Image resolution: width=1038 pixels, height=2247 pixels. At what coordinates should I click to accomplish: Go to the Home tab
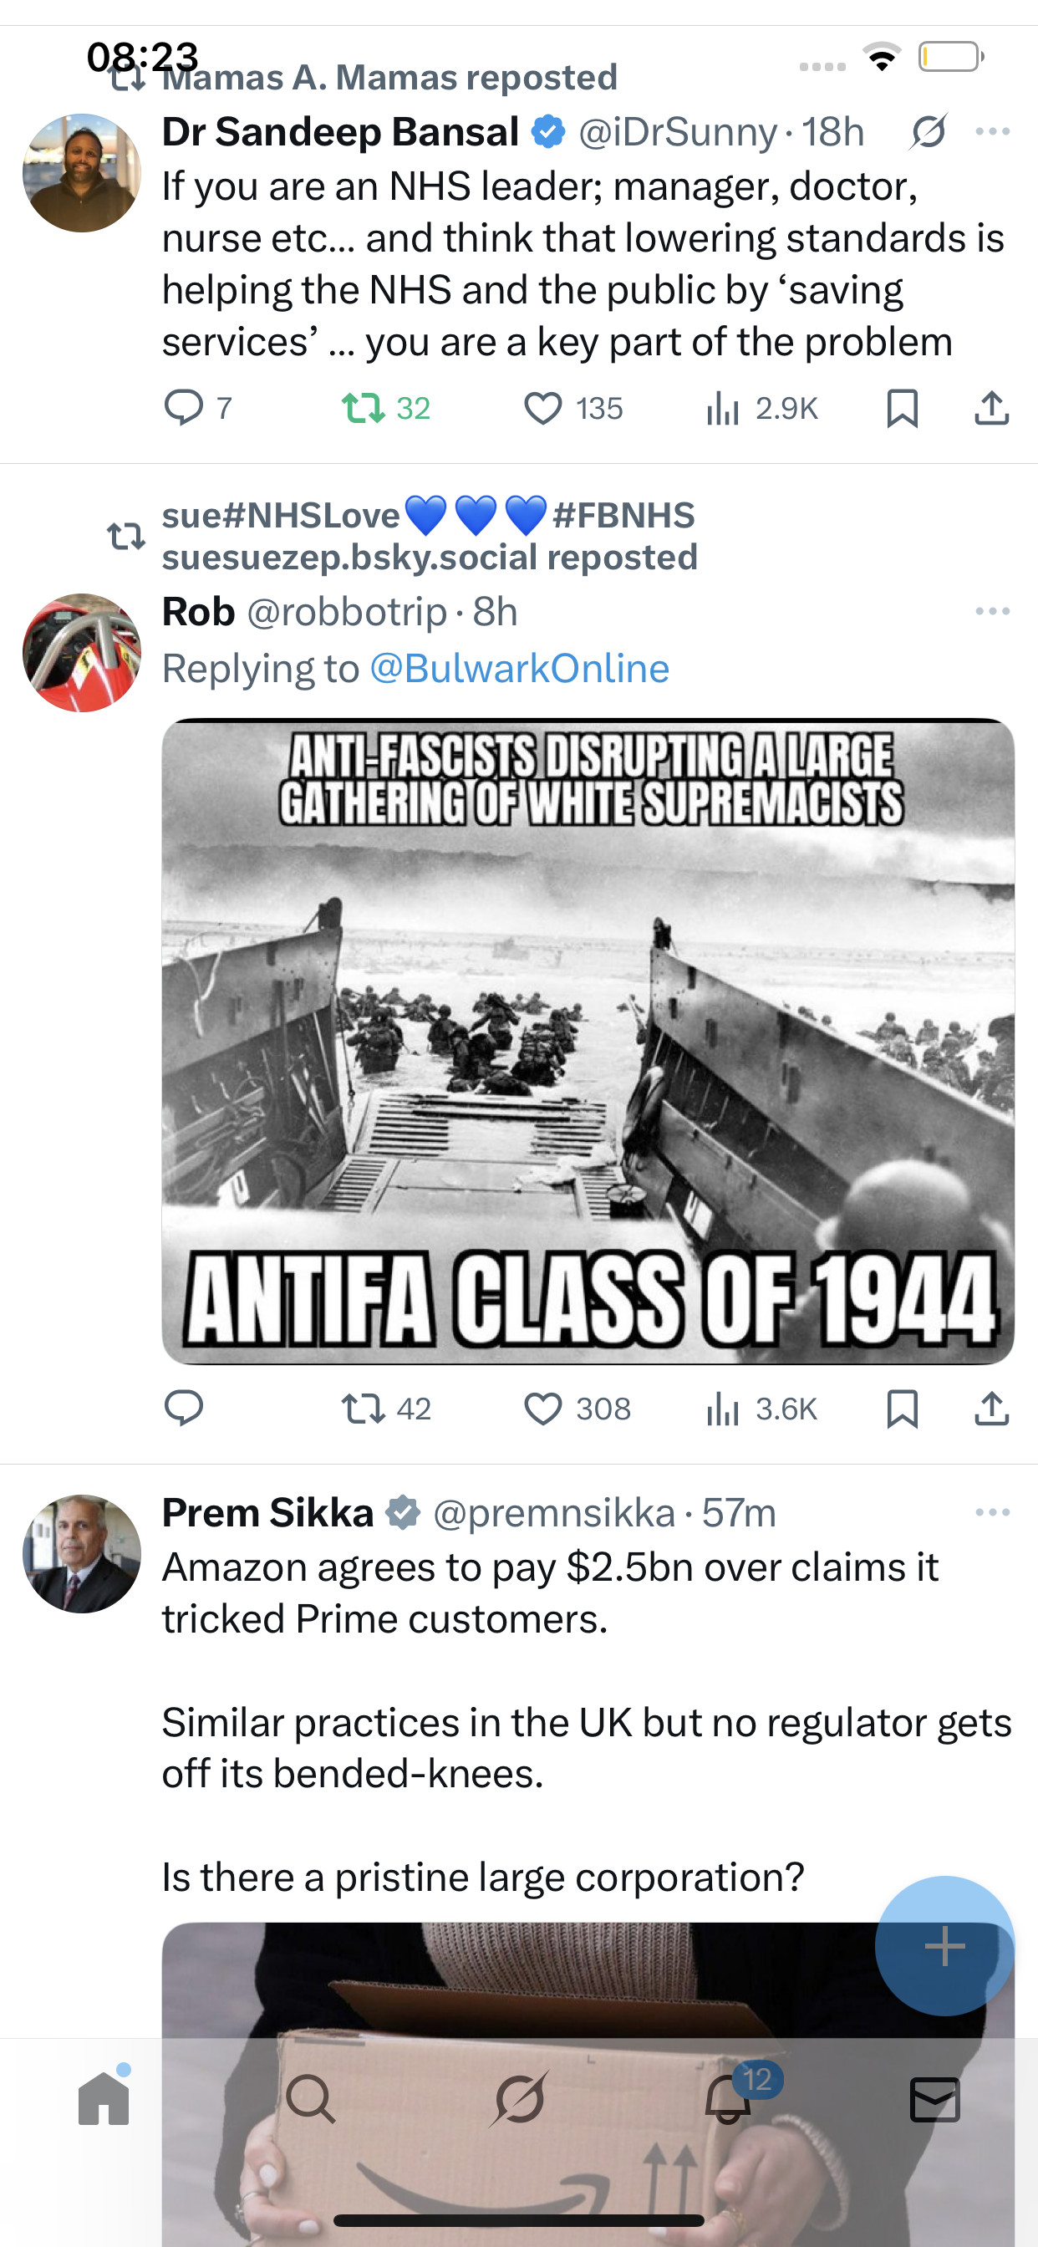[x=104, y=2098]
